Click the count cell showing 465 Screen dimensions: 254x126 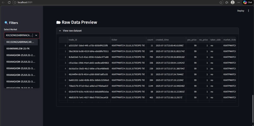(x=150, y=97)
